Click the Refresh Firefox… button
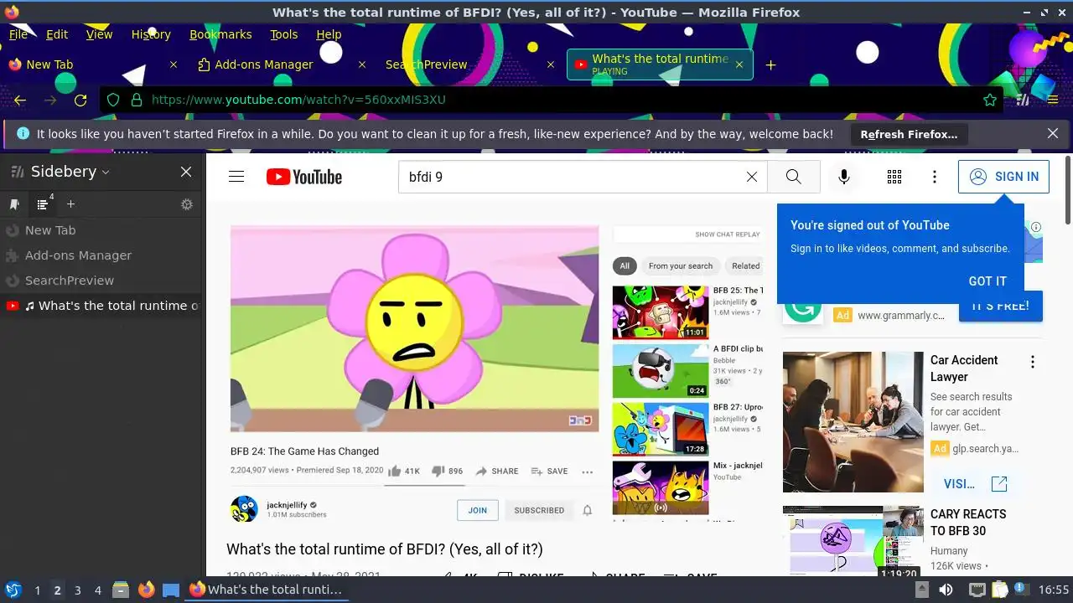 pyautogui.click(x=908, y=134)
